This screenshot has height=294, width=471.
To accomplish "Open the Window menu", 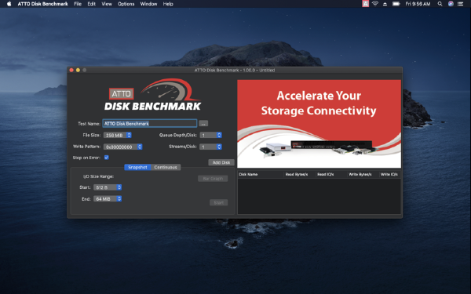I will point(148,4).
